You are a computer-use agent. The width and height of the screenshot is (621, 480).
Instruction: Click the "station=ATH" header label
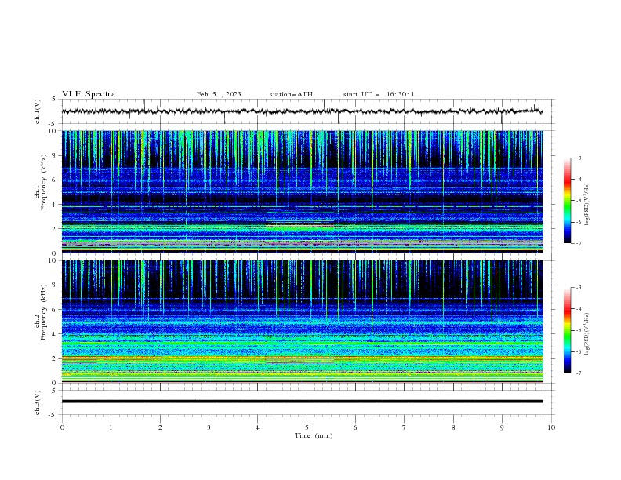click(x=291, y=94)
